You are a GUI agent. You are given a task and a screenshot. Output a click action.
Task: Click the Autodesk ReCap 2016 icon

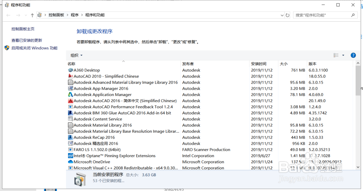coord(70,137)
